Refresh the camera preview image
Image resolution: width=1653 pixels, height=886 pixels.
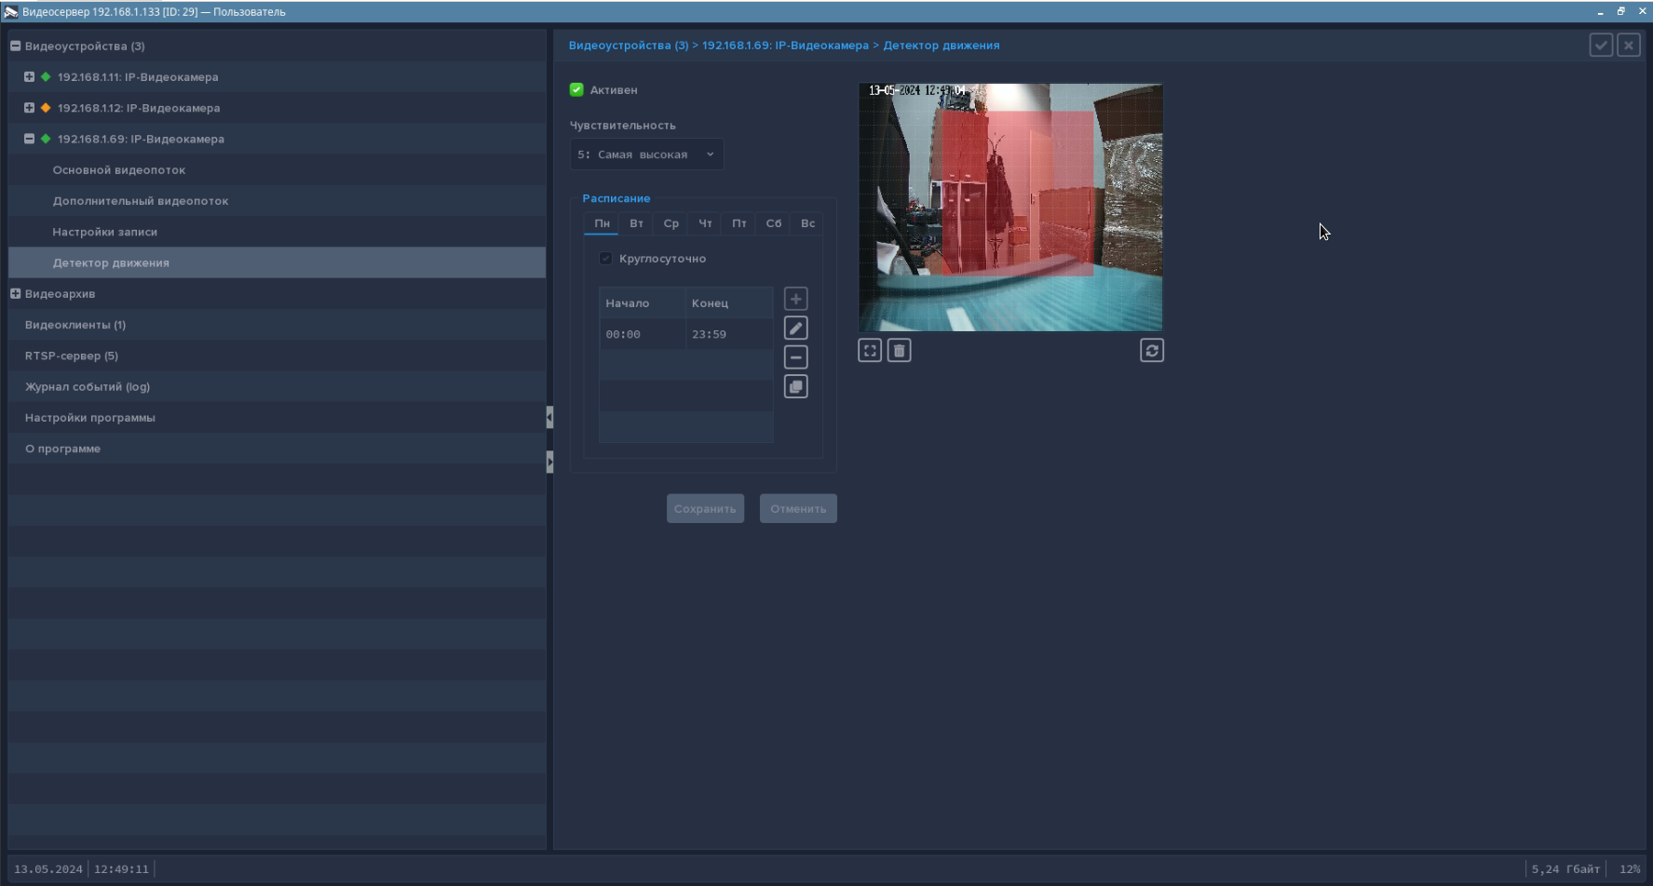coord(1152,351)
